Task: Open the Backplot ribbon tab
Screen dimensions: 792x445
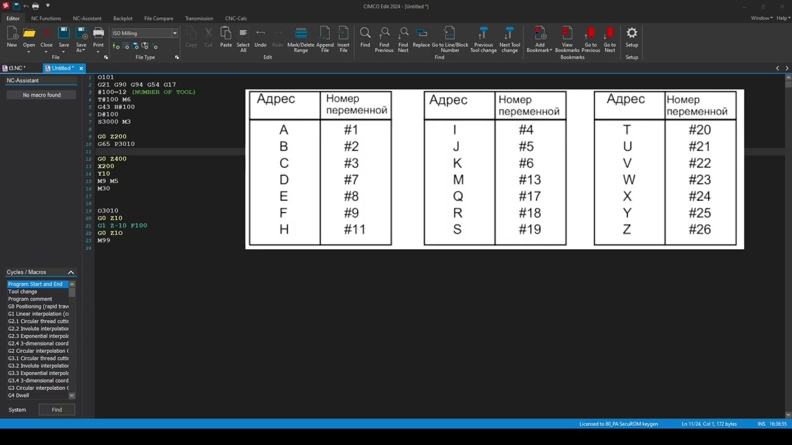Action: click(123, 19)
